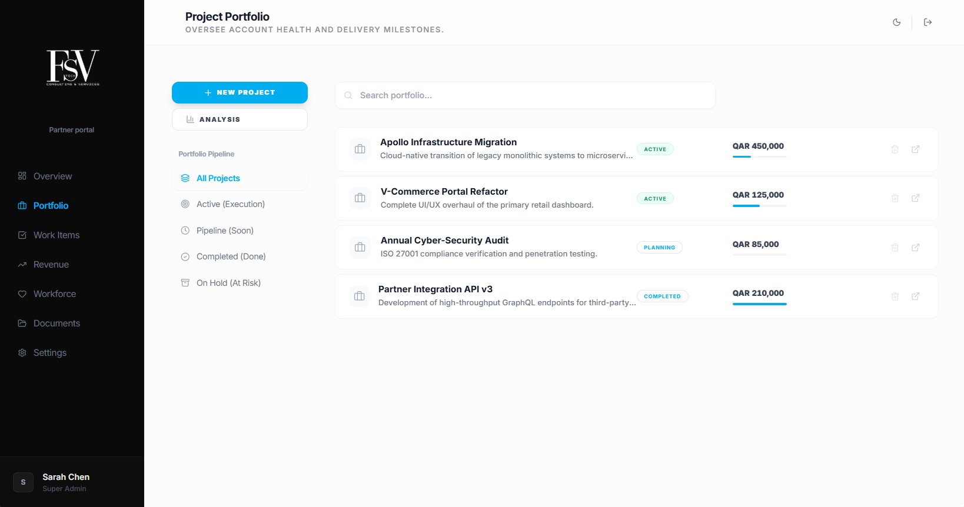Click briefcase icon for Apollo Infrastructure Migration
The height and width of the screenshot is (507, 964).
pos(360,149)
